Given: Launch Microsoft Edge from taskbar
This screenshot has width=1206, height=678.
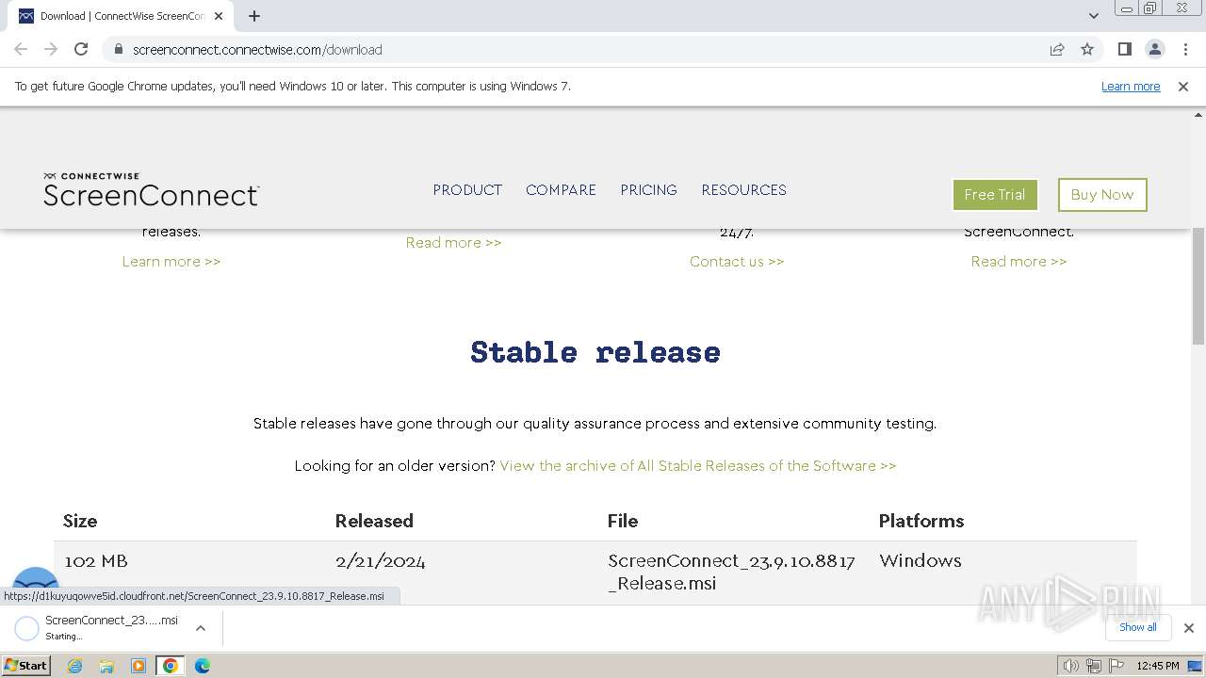Looking at the screenshot, I should 202,666.
